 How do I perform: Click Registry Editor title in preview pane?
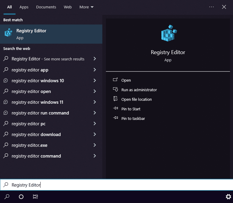tap(168, 52)
